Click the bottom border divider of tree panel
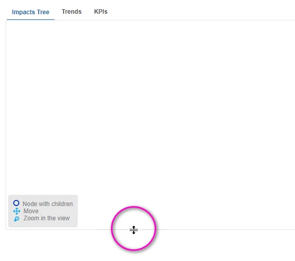The height and width of the screenshot is (261, 295). tap(207, 229)
